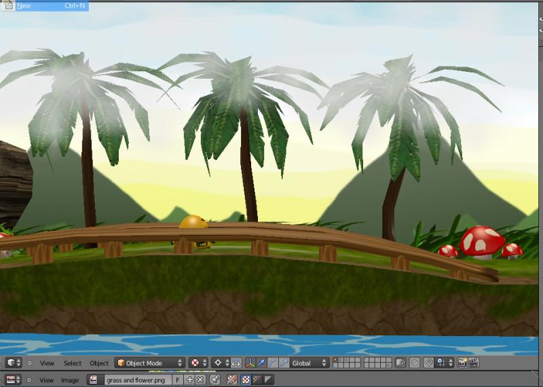Select the rotate manipulator icon
The width and height of the screenshot is (543, 387).
click(272, 363)
